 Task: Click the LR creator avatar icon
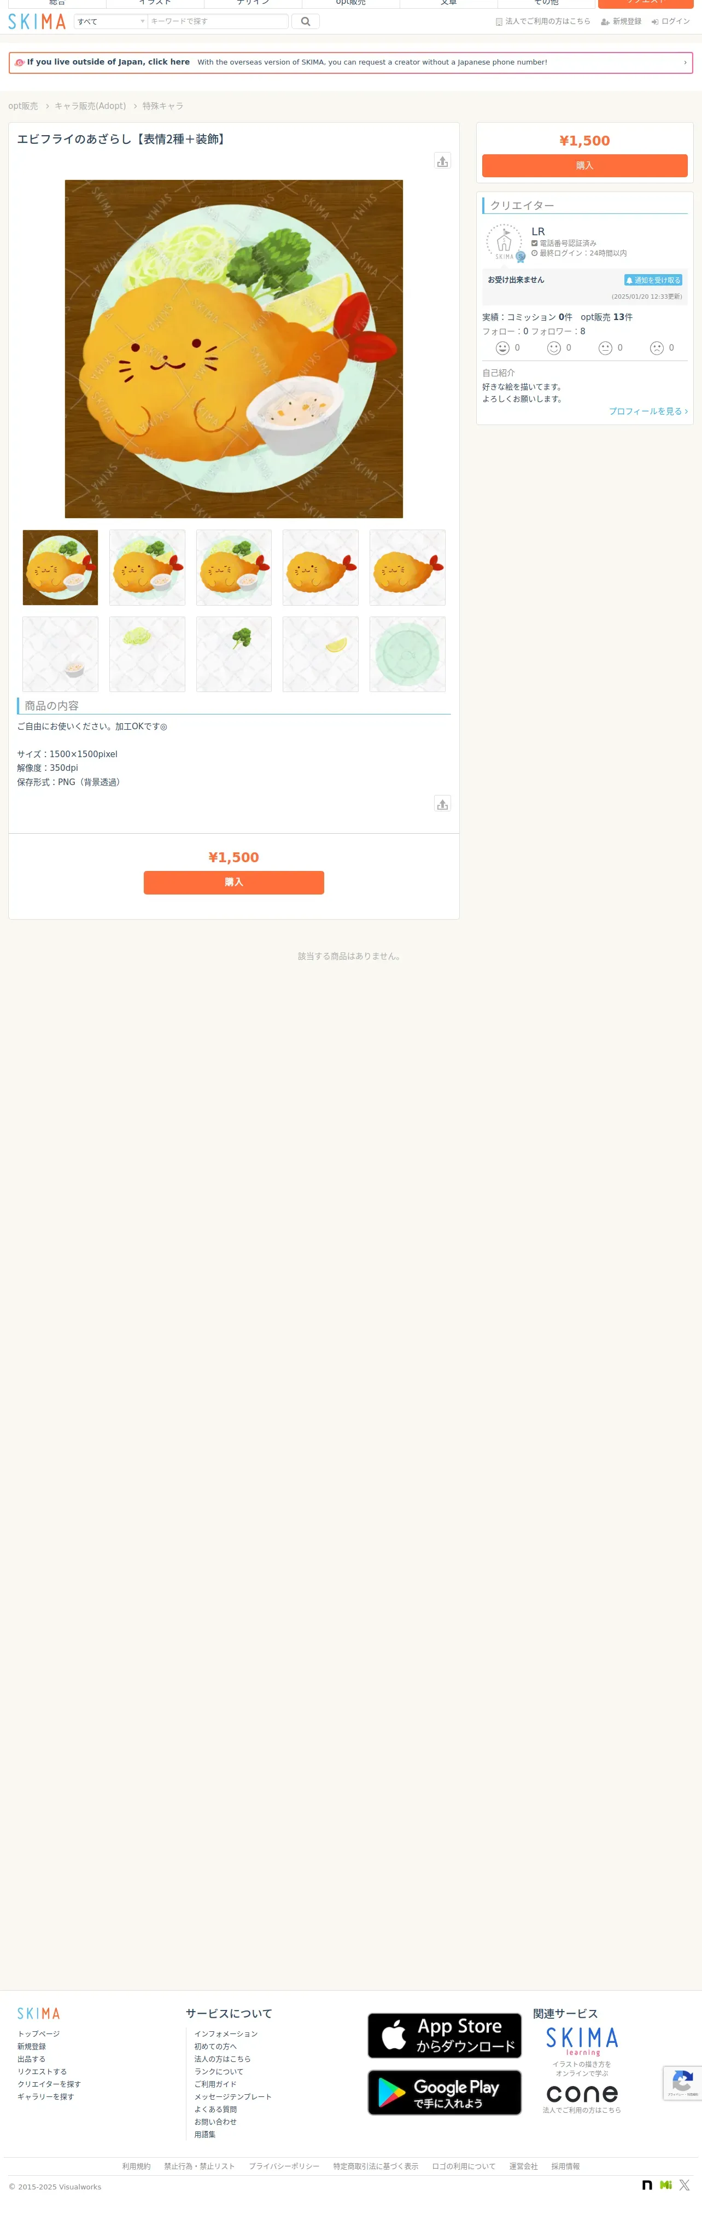pos(505,242)
